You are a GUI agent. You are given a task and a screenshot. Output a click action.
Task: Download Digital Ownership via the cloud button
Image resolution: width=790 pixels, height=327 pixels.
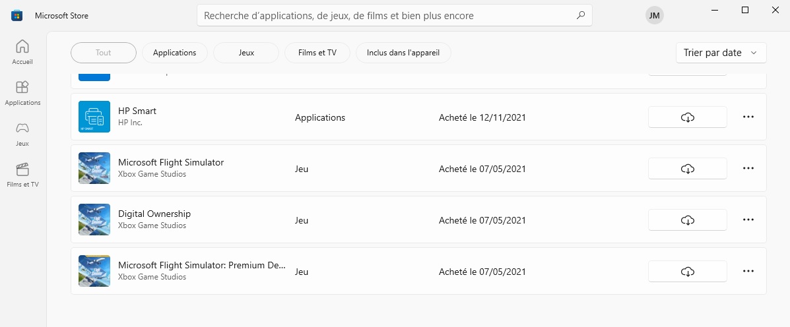click(x=687, y=220)
